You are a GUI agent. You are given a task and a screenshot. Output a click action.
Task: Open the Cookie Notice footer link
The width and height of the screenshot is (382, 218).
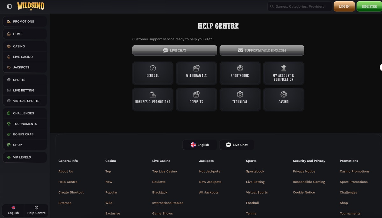coord(304,192)
